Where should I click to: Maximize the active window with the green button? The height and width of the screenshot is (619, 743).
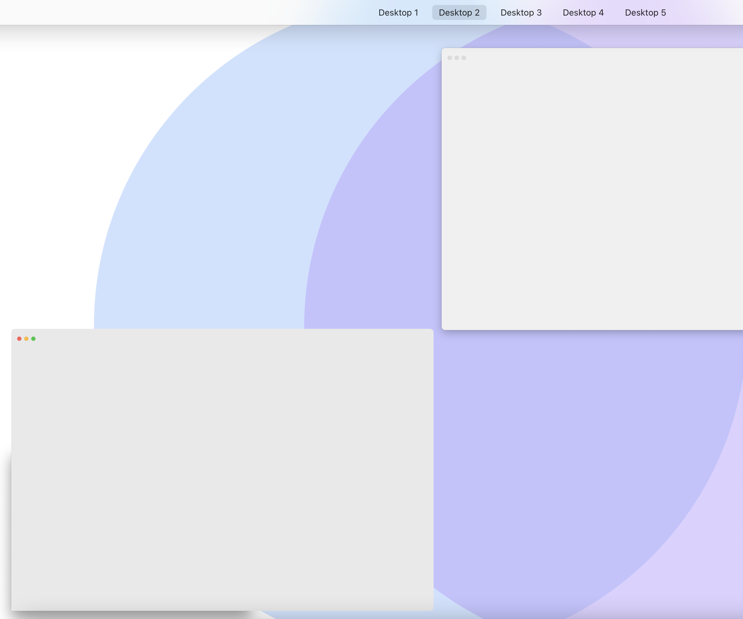tap(33, 338)
